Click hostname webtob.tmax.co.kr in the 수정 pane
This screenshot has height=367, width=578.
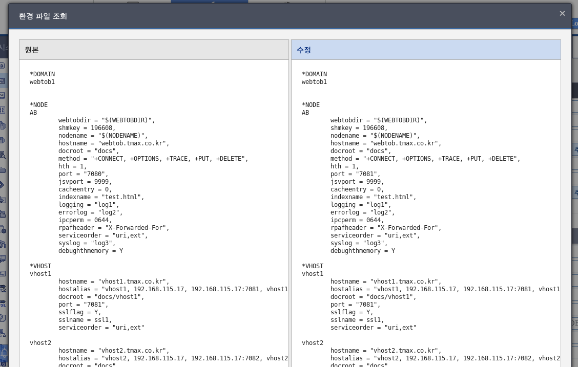pyautogui.click(x=385, y=143)
